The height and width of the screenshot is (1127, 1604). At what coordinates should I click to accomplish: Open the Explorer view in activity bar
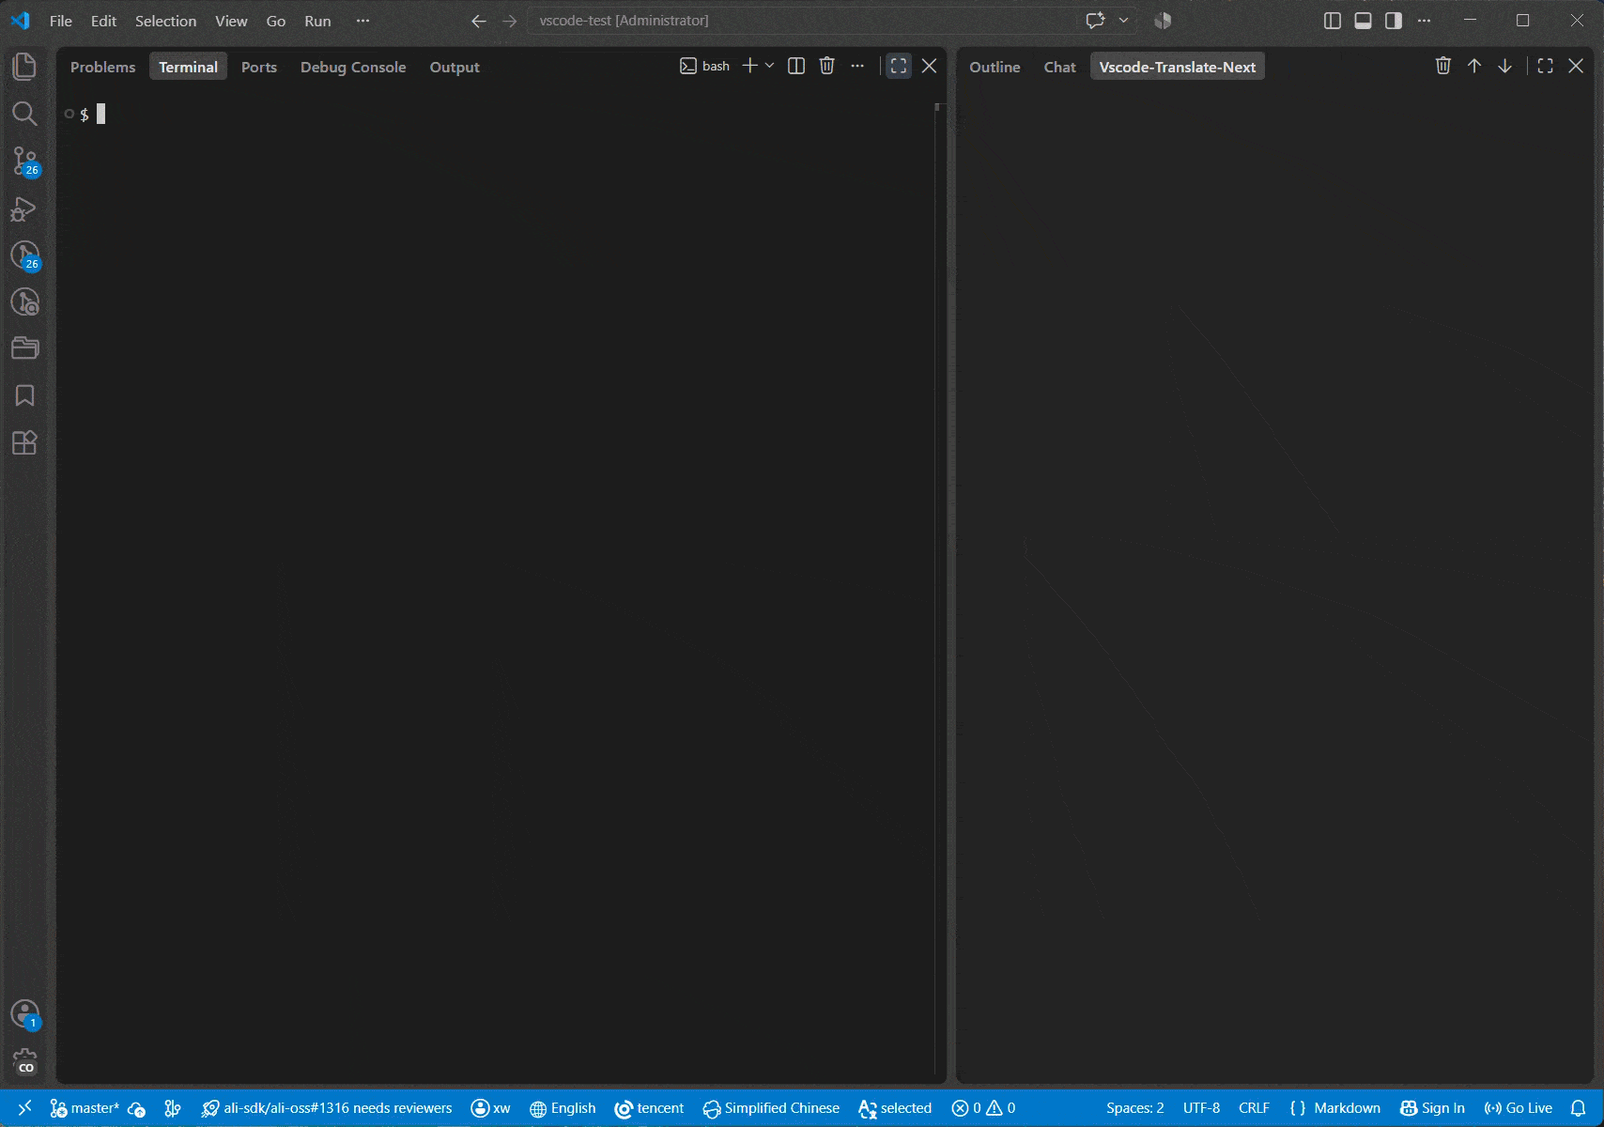tap(24, 67)
